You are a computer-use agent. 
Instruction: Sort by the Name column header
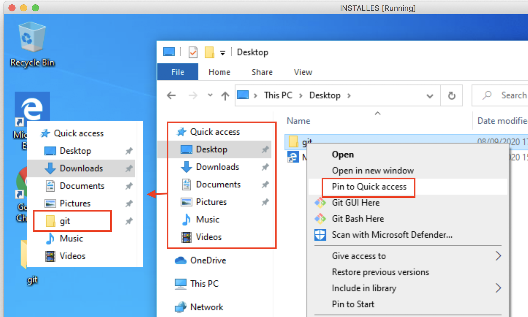coord(298,121)
